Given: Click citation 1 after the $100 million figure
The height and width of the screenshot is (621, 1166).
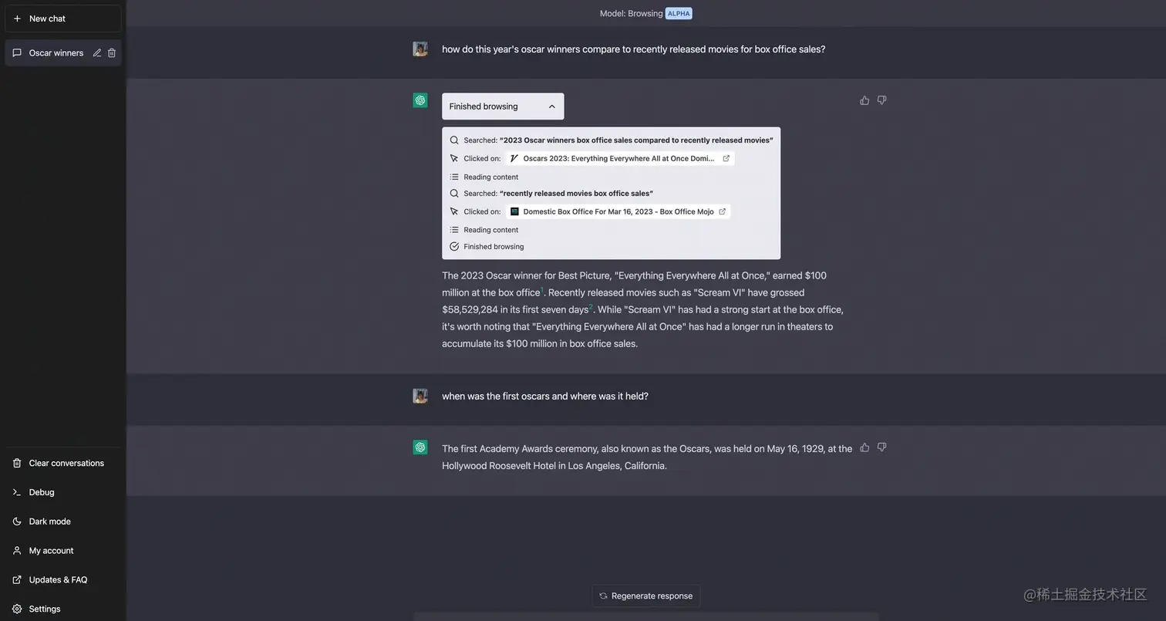Looking at the screenshot, I should pos(542,289).
